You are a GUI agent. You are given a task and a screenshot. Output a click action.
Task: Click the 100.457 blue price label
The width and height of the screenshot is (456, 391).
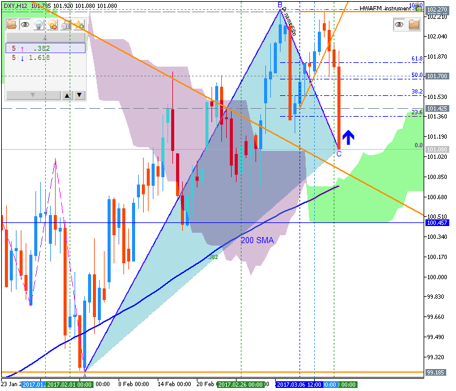point(437,222)
